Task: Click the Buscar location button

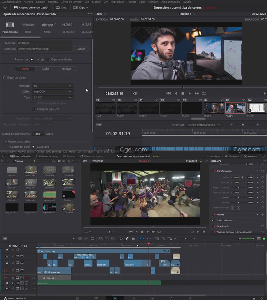Action: point(81,49)
